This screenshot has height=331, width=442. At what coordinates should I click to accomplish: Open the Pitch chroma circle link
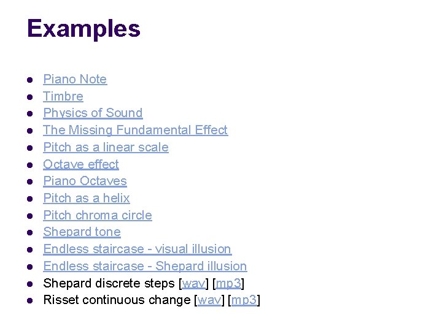click(x=98, y=215)
